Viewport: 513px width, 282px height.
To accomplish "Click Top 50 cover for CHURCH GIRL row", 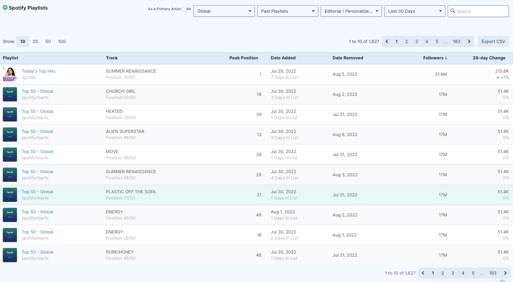I will (10, 94).
